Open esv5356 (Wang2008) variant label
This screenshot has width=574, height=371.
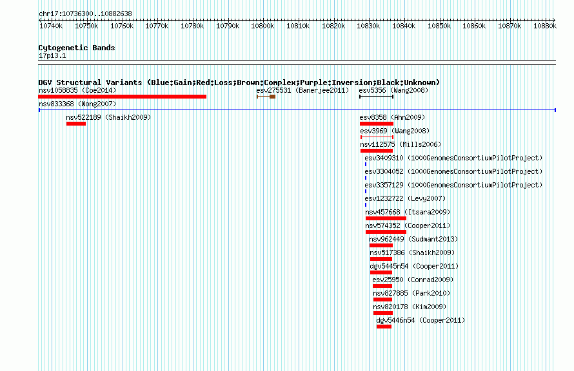tap(393, 90)
